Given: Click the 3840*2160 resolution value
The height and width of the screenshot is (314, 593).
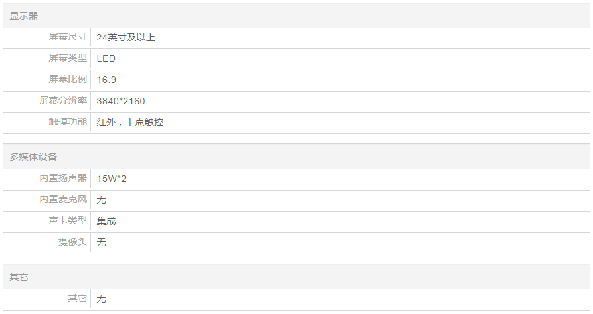Looking at the screenshot, I should tap(121, 101).
